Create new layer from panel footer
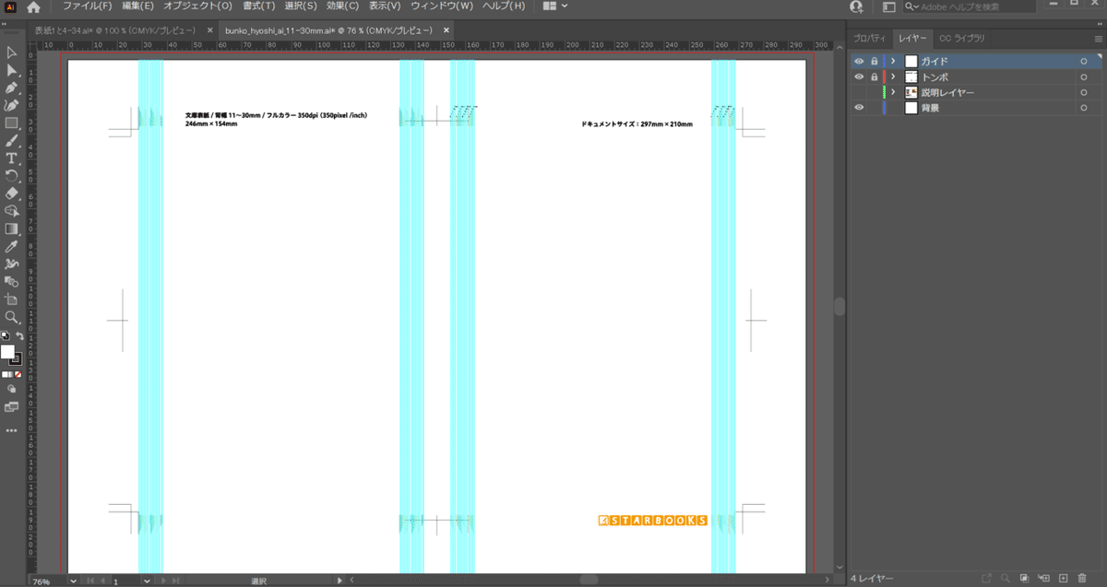1107x587 pixels. pyautogui.click(x=1063, y=578)
